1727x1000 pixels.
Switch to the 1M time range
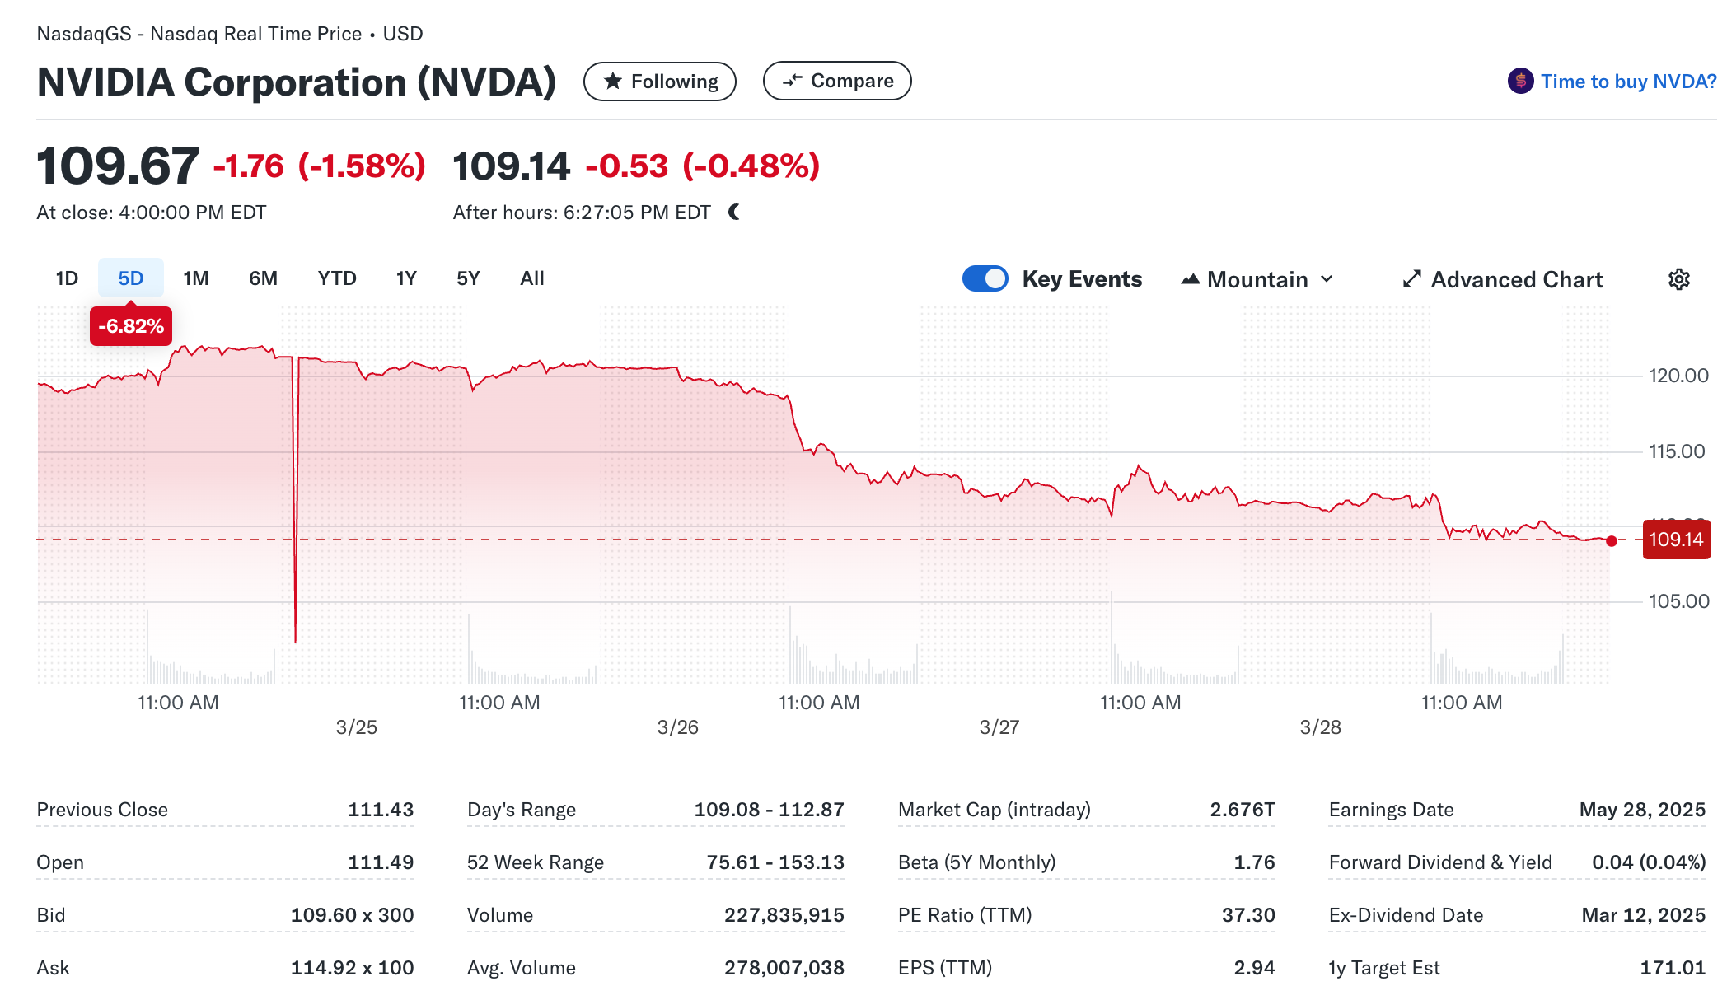pos(195,278)
